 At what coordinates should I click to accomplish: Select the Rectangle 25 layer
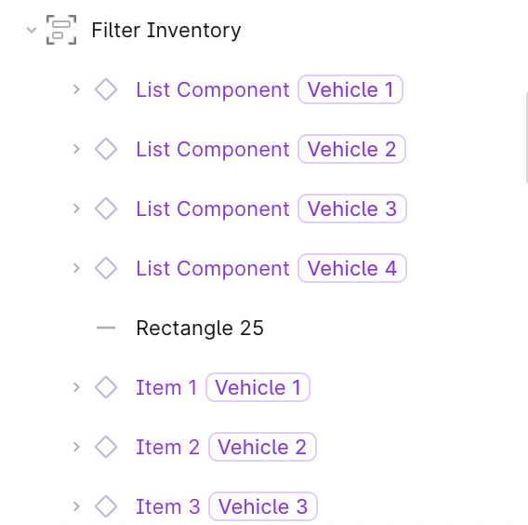[200, 328]
